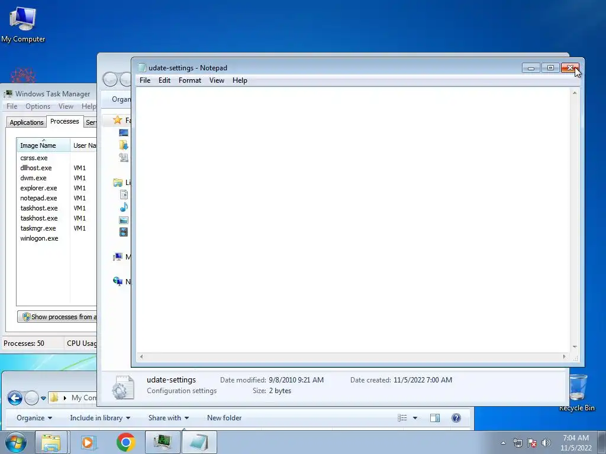Open Notepad's Format menu
Viewport: 606px width, 454px height.
coord(190,80)
